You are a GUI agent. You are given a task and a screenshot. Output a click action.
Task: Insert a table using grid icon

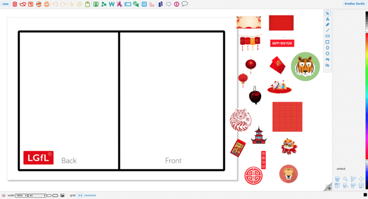click(144, 4)
